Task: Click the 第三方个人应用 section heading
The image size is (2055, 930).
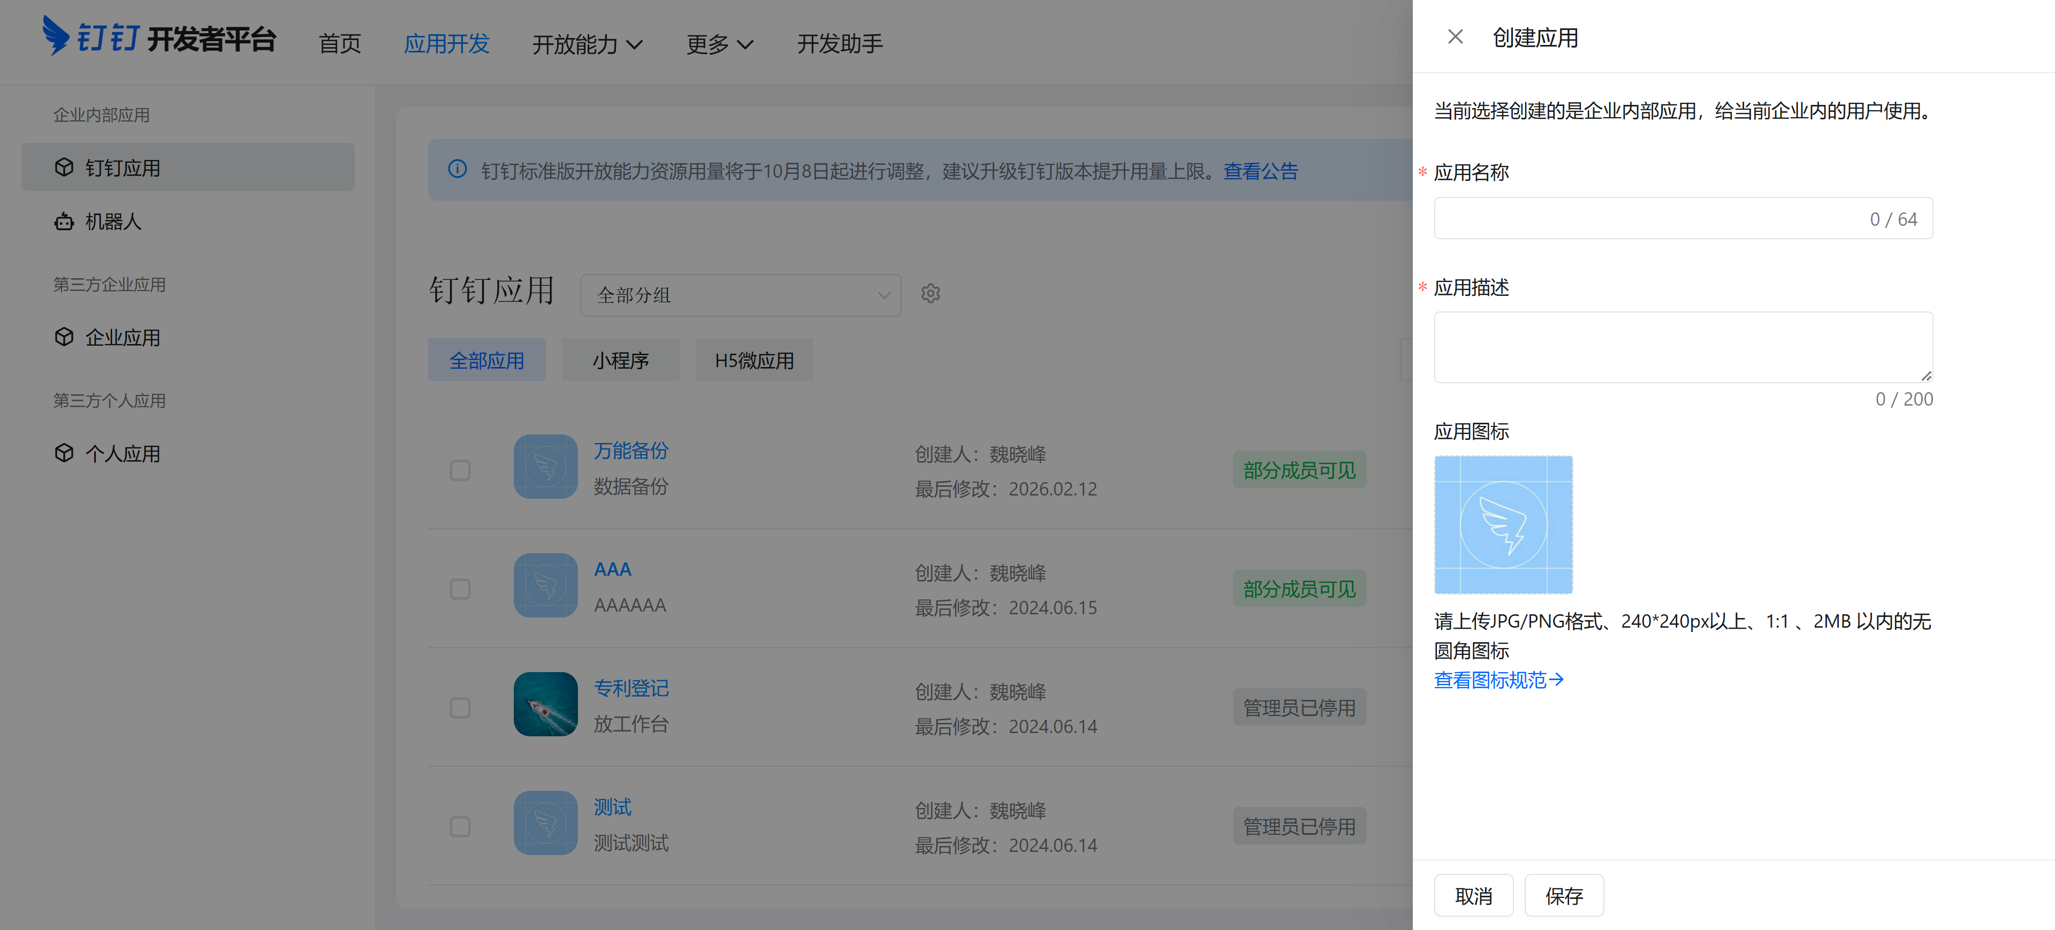Action: 109,401
